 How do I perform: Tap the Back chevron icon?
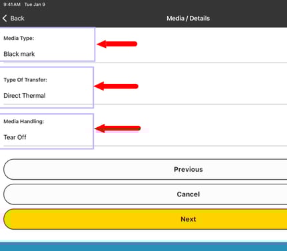click(5, 18)
